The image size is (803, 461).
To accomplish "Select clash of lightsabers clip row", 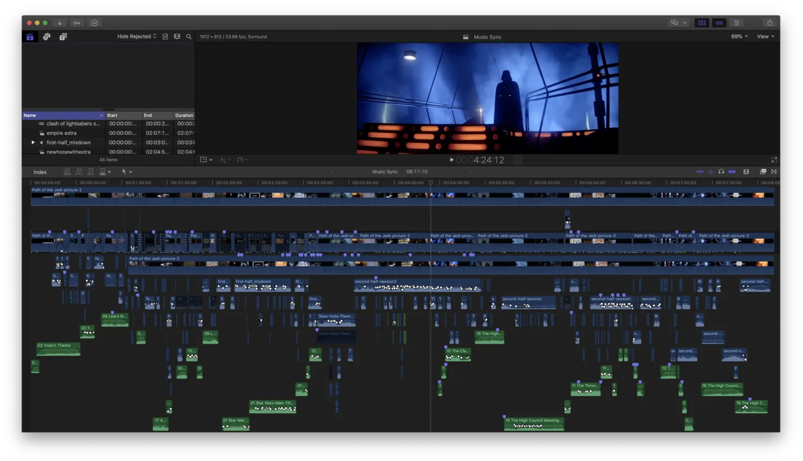I will pos(108,124).
